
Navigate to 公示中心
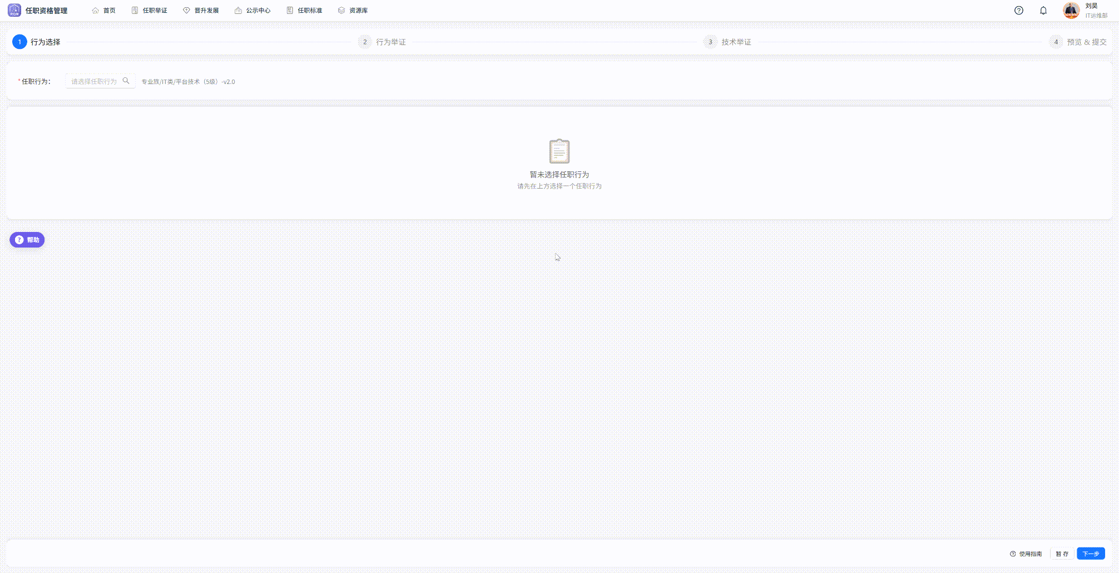252,11
